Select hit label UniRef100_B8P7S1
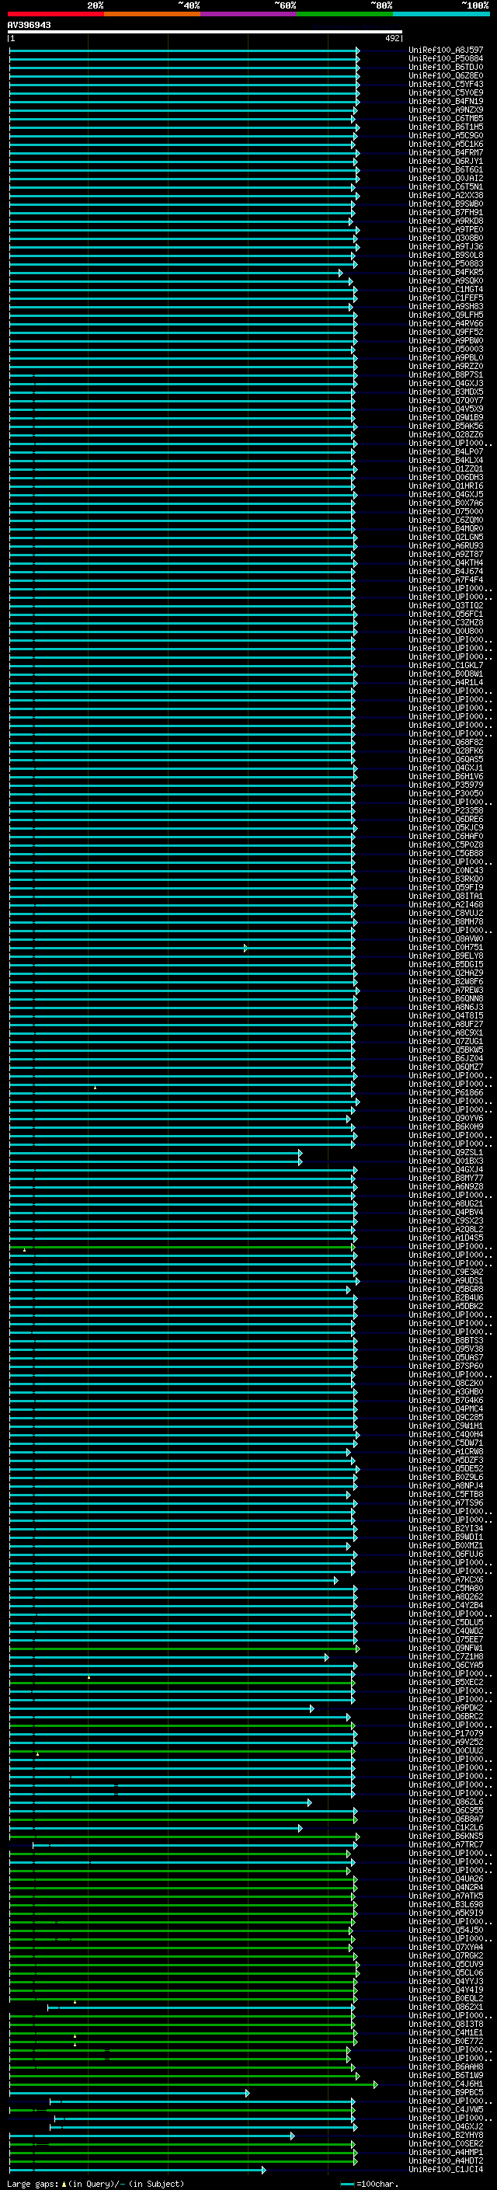 pos(446,375)
